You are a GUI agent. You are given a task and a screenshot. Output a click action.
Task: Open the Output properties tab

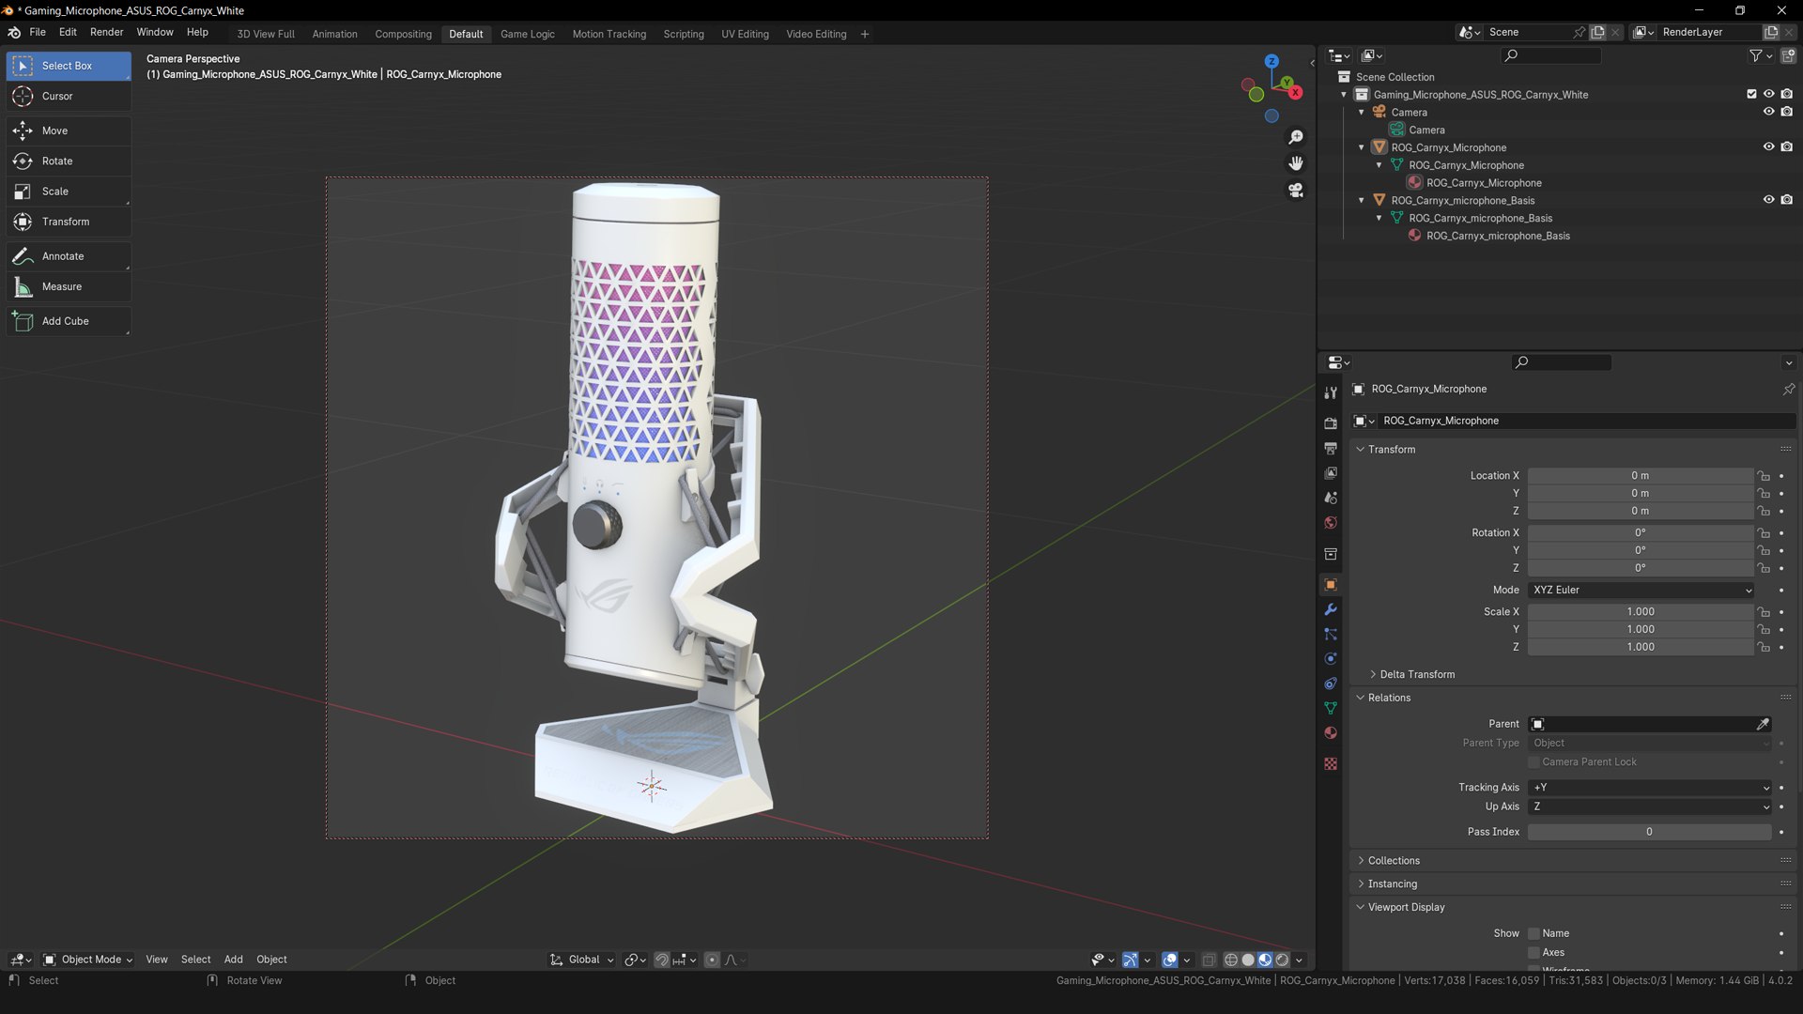tap(1331, 449)
